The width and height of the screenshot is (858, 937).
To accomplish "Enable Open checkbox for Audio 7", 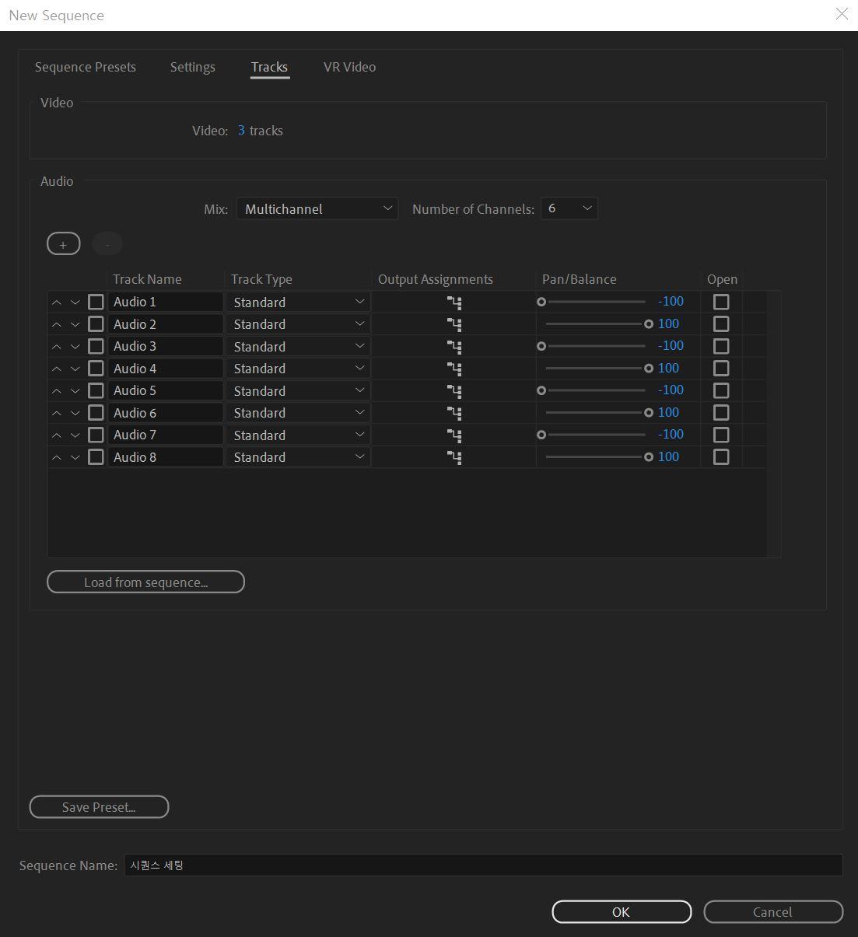I will (721, 435).
